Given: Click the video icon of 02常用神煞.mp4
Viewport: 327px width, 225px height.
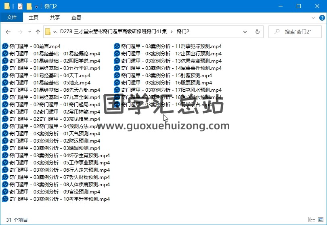Looking at the screenshot, I should point(5,111).
